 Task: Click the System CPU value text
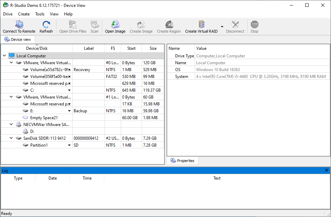(x=261, y=77)
